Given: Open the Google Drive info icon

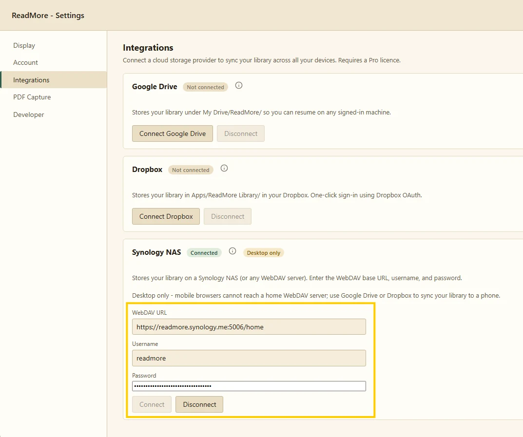Looking at the screenshot, I should [239, 85].
